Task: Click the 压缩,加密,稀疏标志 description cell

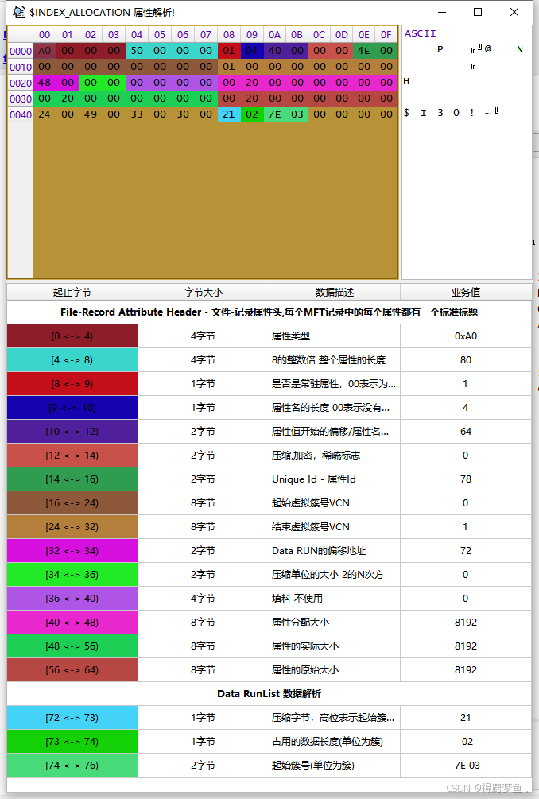Action: coord(334,455)
